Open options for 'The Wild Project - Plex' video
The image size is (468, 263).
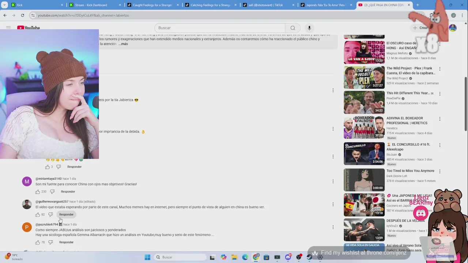click(439, 69)
